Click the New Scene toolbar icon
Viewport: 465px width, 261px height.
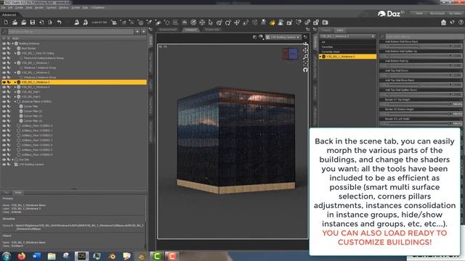point(6,22)
